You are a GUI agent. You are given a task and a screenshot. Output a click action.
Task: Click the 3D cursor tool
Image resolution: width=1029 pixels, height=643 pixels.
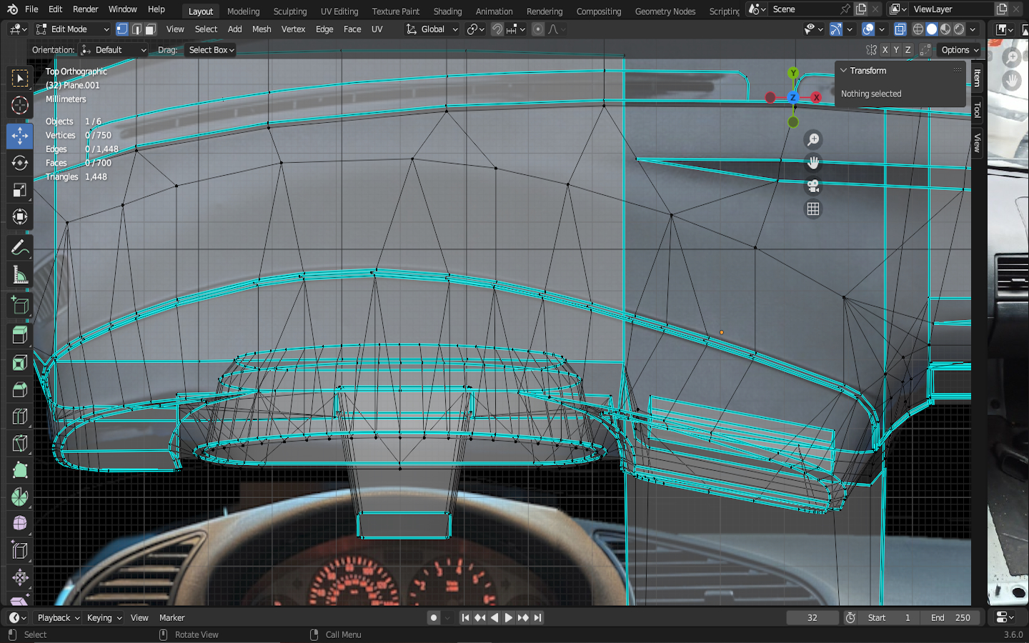click(x=20, y=106)
